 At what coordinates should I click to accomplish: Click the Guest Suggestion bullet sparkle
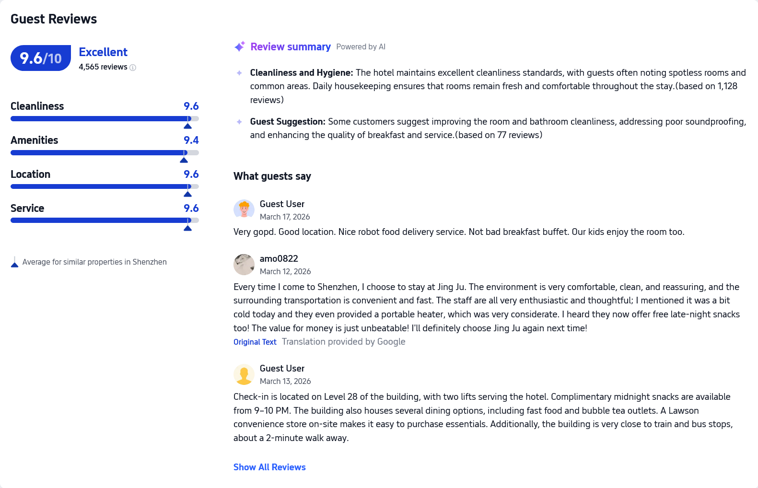click(x=239, y=122)
